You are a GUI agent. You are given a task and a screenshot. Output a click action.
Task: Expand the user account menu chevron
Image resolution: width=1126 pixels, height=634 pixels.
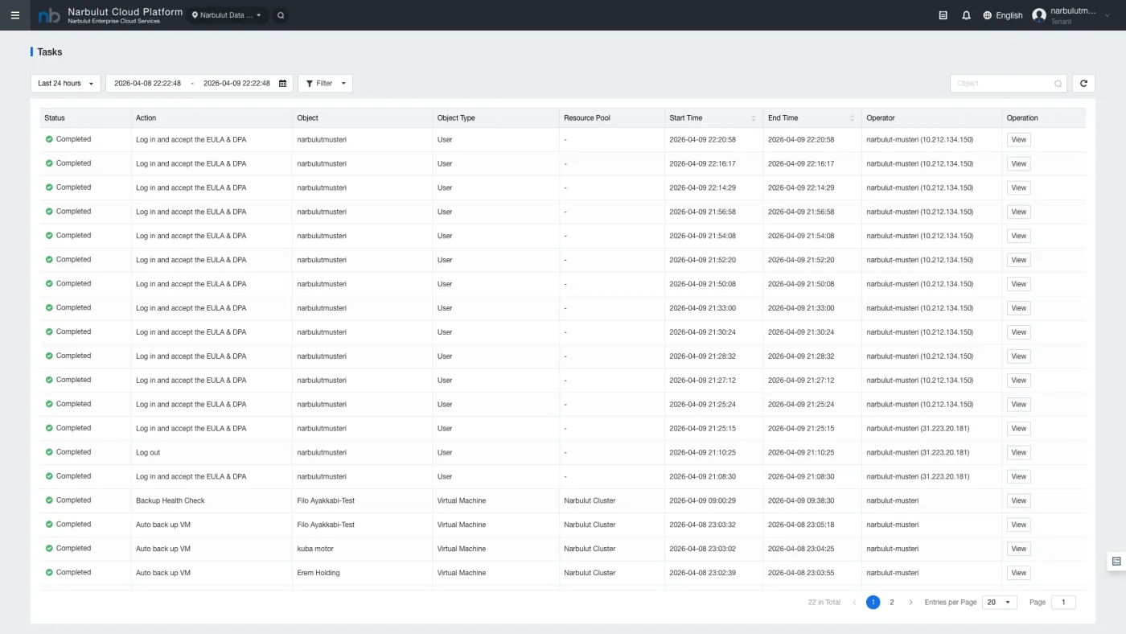[x=1108, y=15]
